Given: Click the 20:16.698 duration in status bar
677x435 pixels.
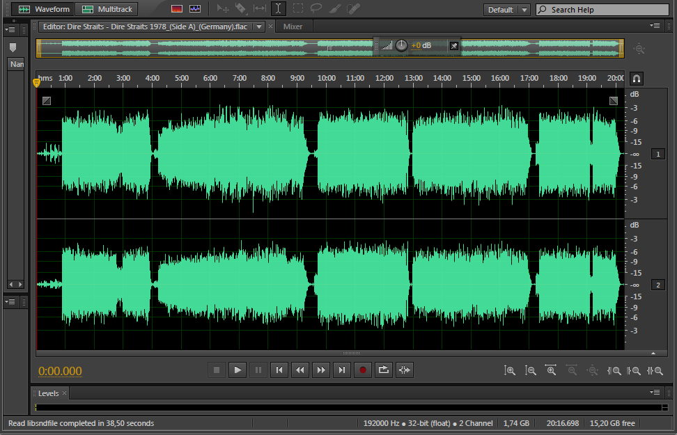Looking at the screenshot, I should click(x=563, y=423).
